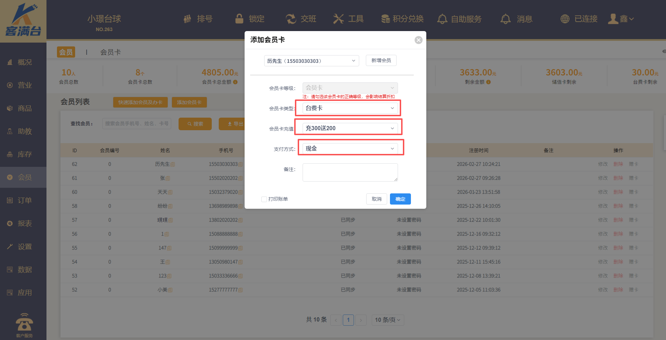This screenshot has width=666, height=340.
Task: Expand the 会员卡类型 dropdown showing 台费卡
Action: point(350,108)
